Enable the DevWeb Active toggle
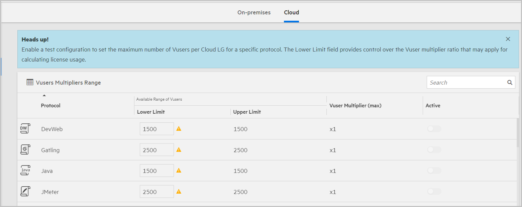The height and width of the screenshot is (207, 522). 434,129
